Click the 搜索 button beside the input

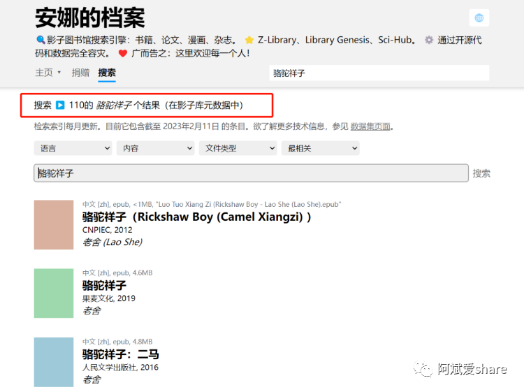click(481, 173)
